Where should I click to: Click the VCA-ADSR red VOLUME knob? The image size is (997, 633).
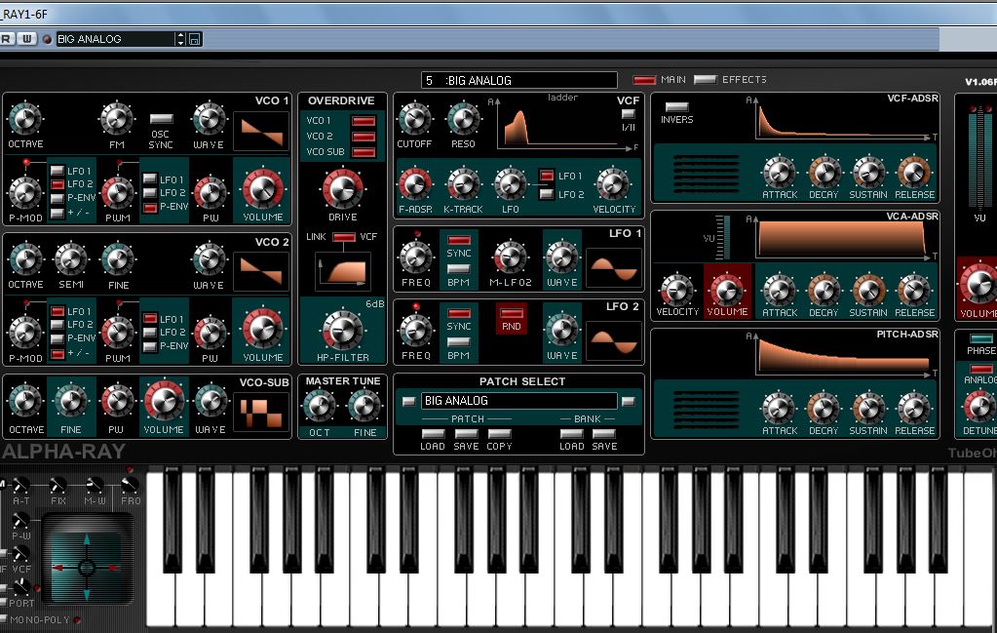[727, 290]
